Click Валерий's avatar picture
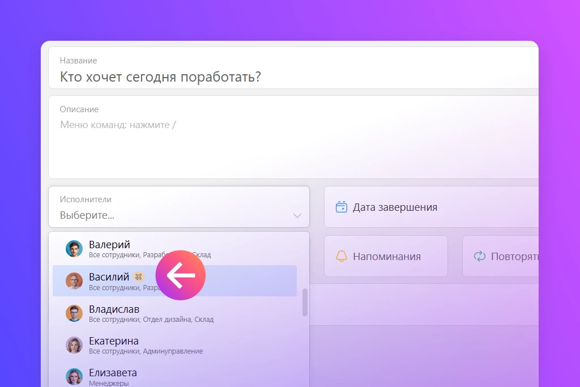Viewport: 580px width, 387px height. pos(74,249)
